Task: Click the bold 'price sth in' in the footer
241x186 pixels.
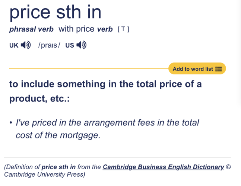Action: (x=58, y=167)
